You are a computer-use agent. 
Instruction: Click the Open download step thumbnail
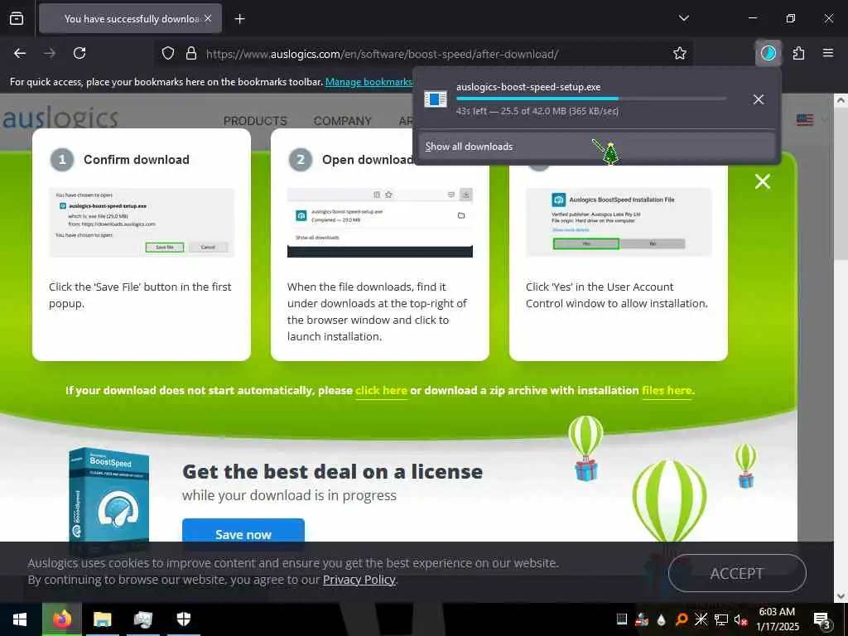[379, 222]
